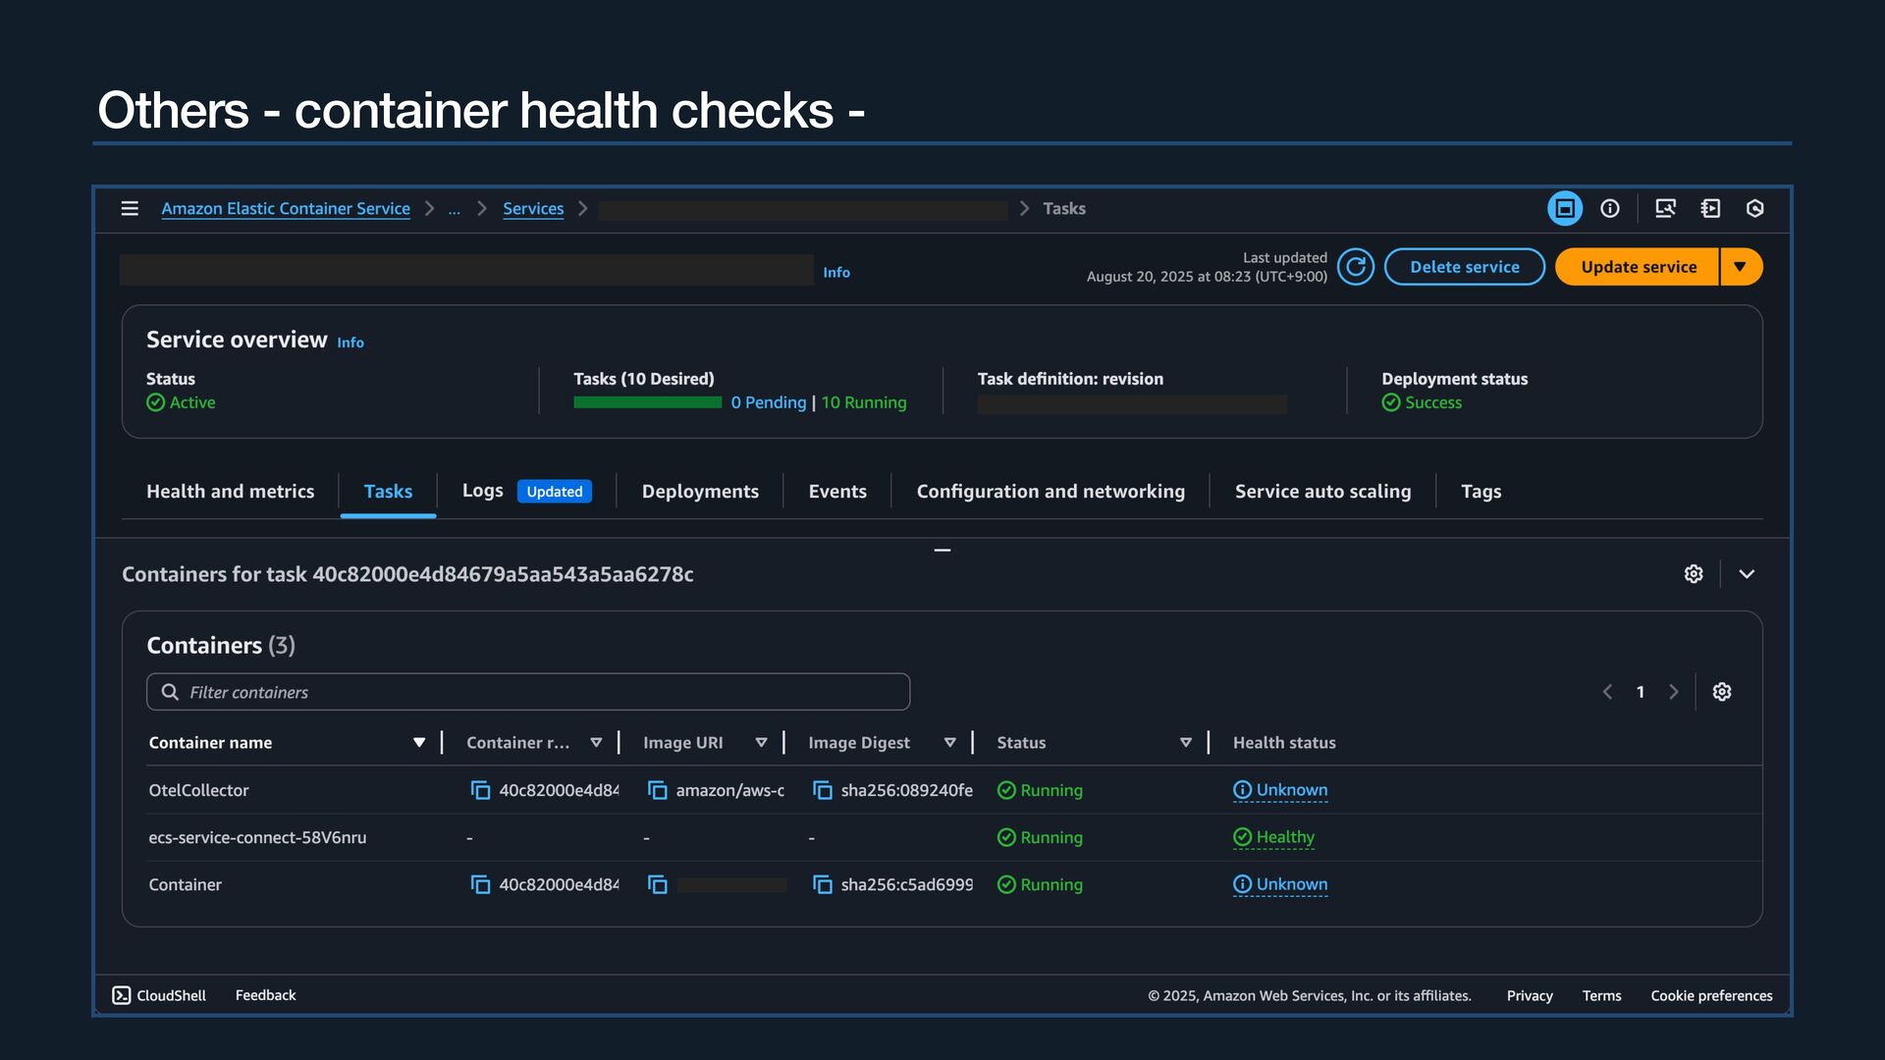The height and width of the screenshot is (1060, 1885).
Task: Click the Updated badge on Logs
Action: click(555, 492)
